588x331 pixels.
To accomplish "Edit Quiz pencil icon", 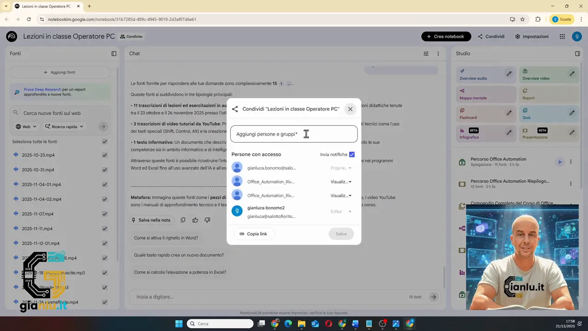I will pos(572,113).
